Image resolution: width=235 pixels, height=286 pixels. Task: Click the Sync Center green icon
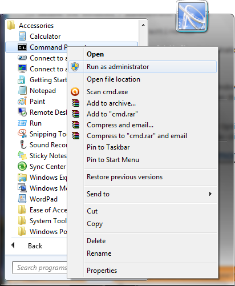[x=22, y=166]
